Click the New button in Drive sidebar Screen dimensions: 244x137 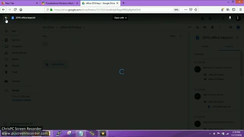[11, 31]
